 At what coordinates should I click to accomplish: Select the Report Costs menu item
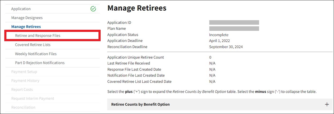pos(22,90)
